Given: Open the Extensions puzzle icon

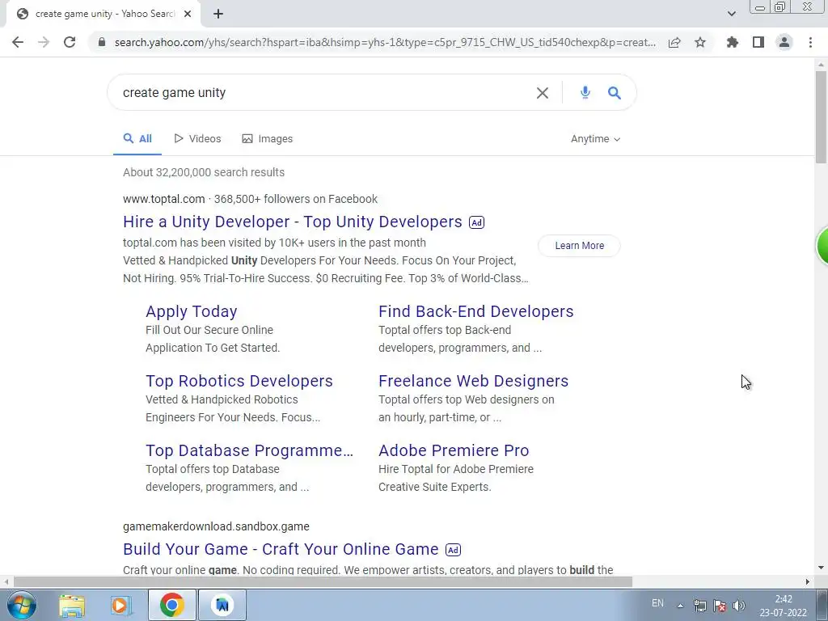Looking at the screenshot, I should 733,42.
